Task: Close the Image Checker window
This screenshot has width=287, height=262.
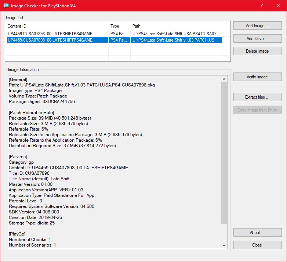Action: pyautogui.click(x=278, y=6)
